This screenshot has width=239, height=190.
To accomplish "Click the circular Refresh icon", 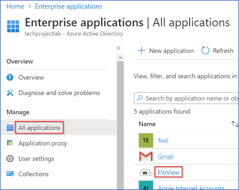I will click(205, 51).
